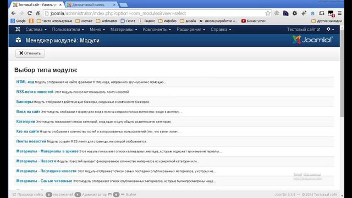Select the HTML-код module type
352x198 pixels.
(25, 82)
